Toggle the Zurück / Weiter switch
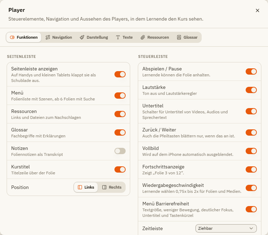This screenshot has height=235, width=268. pyautogui.click(x=251, y=132)
